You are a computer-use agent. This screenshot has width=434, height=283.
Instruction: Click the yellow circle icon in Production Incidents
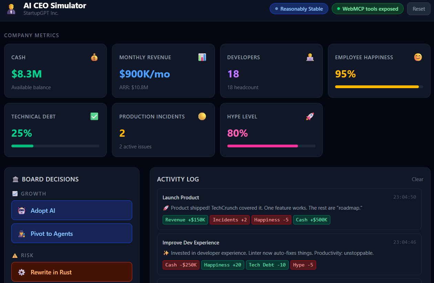click(x=202, y=116)
